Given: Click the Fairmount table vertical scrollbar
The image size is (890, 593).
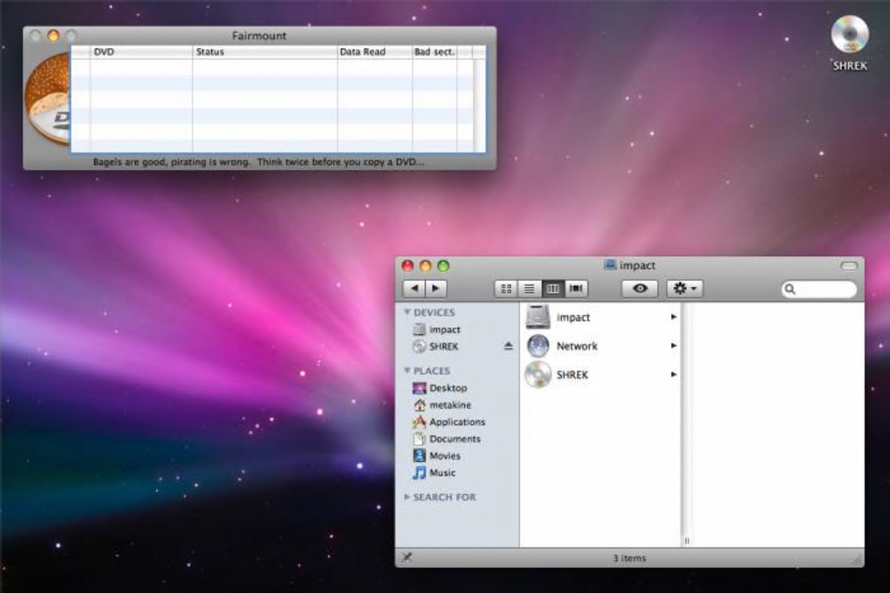Looking at the screenshot, I should pos(480,105).
